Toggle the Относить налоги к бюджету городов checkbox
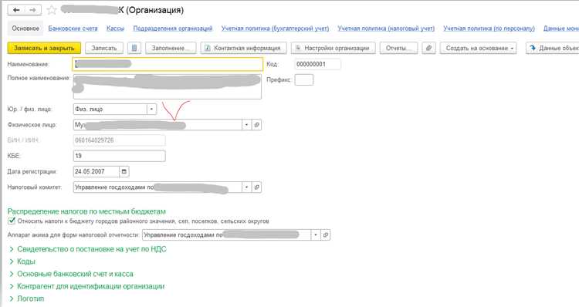Screen dimensions: 579x307 coord(12,221)
